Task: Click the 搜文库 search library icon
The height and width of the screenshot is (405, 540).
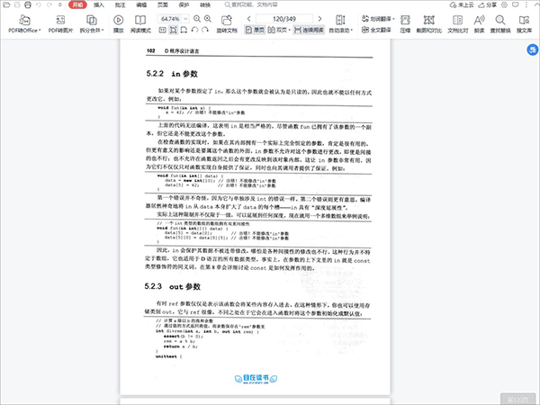Action: pos(524,23)
